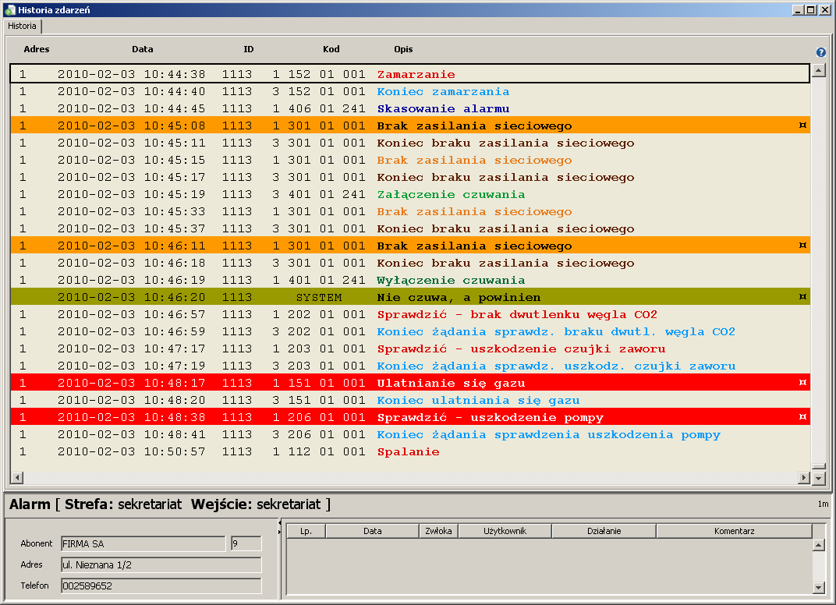Select Koniec żądania sprawdz. braku dwutl. węgla row

click(x=410, y=331)
